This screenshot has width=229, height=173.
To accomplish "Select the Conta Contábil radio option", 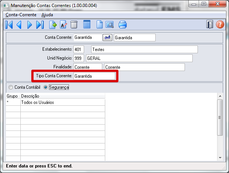I will [24, 87].
